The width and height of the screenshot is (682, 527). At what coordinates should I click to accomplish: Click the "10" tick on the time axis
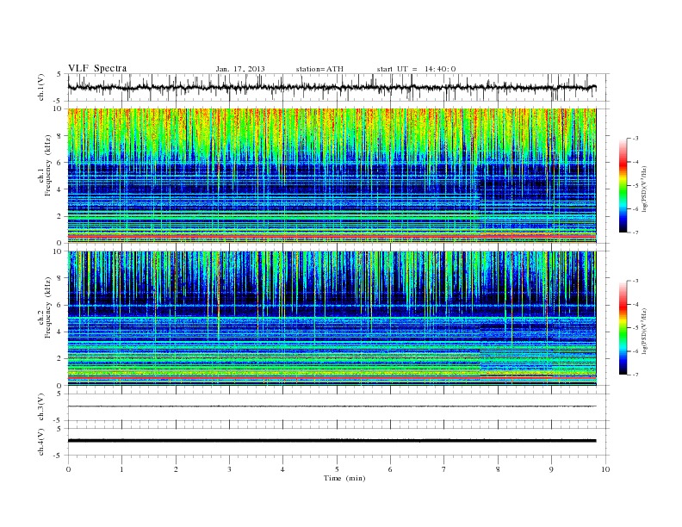point(605,469)
